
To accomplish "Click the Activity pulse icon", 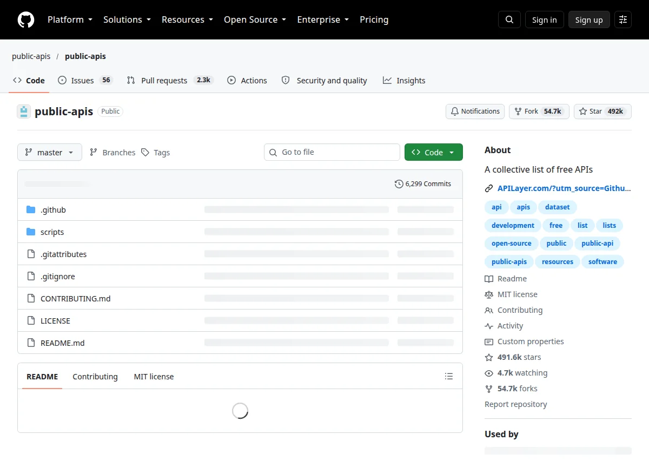I will pyautogui.click(x=489, y=326).
